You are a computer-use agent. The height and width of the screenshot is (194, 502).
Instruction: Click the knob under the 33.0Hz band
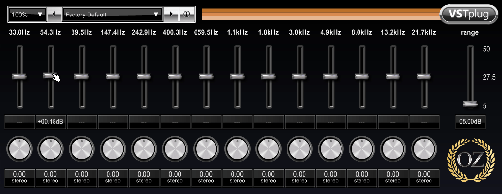point(19,148)
